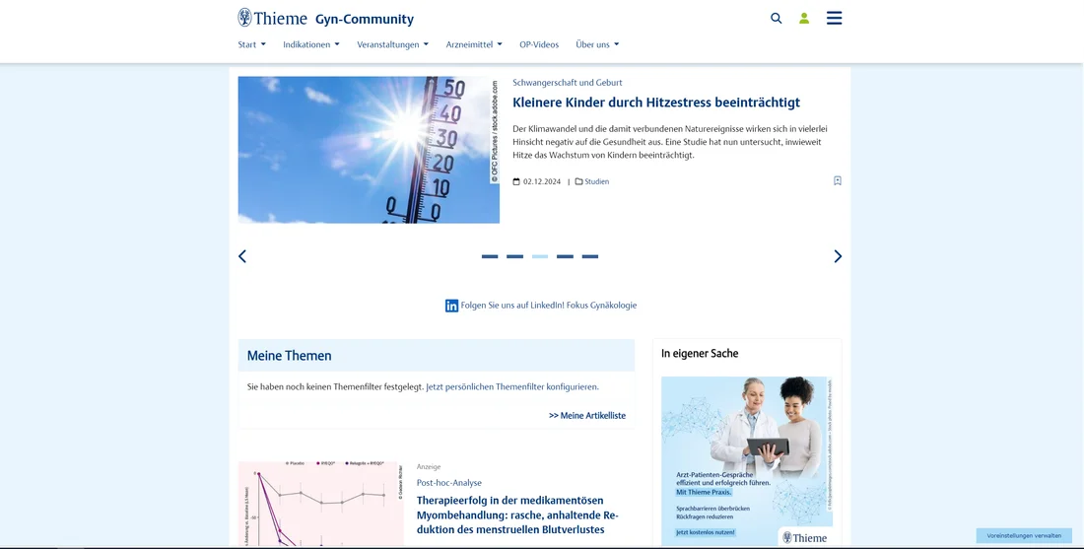
Task: Open the Therapieerfolg Myombehandlung article title
Action: point(517,515)
